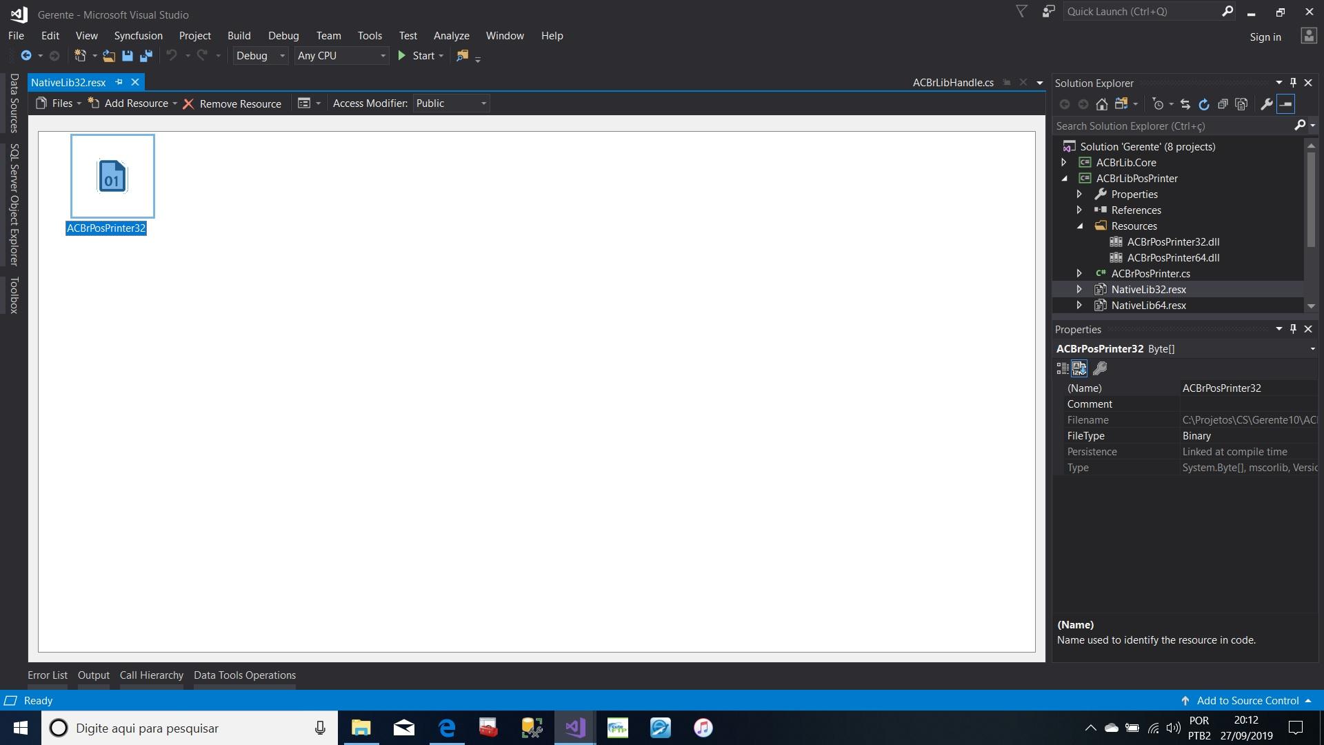Open the Properties object selector dropdown
Screen dimensions: 1324x745
click(1312, 349)
